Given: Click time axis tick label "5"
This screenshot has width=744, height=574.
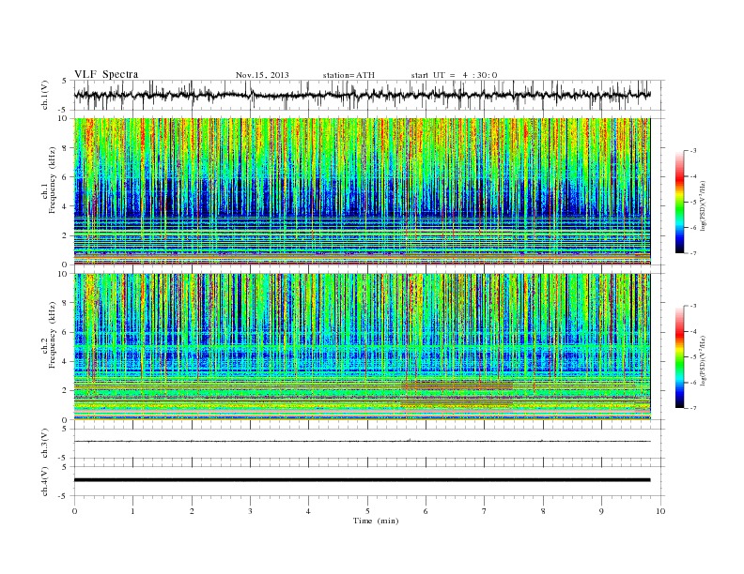Looking at the screenshot, I should 367,511.
